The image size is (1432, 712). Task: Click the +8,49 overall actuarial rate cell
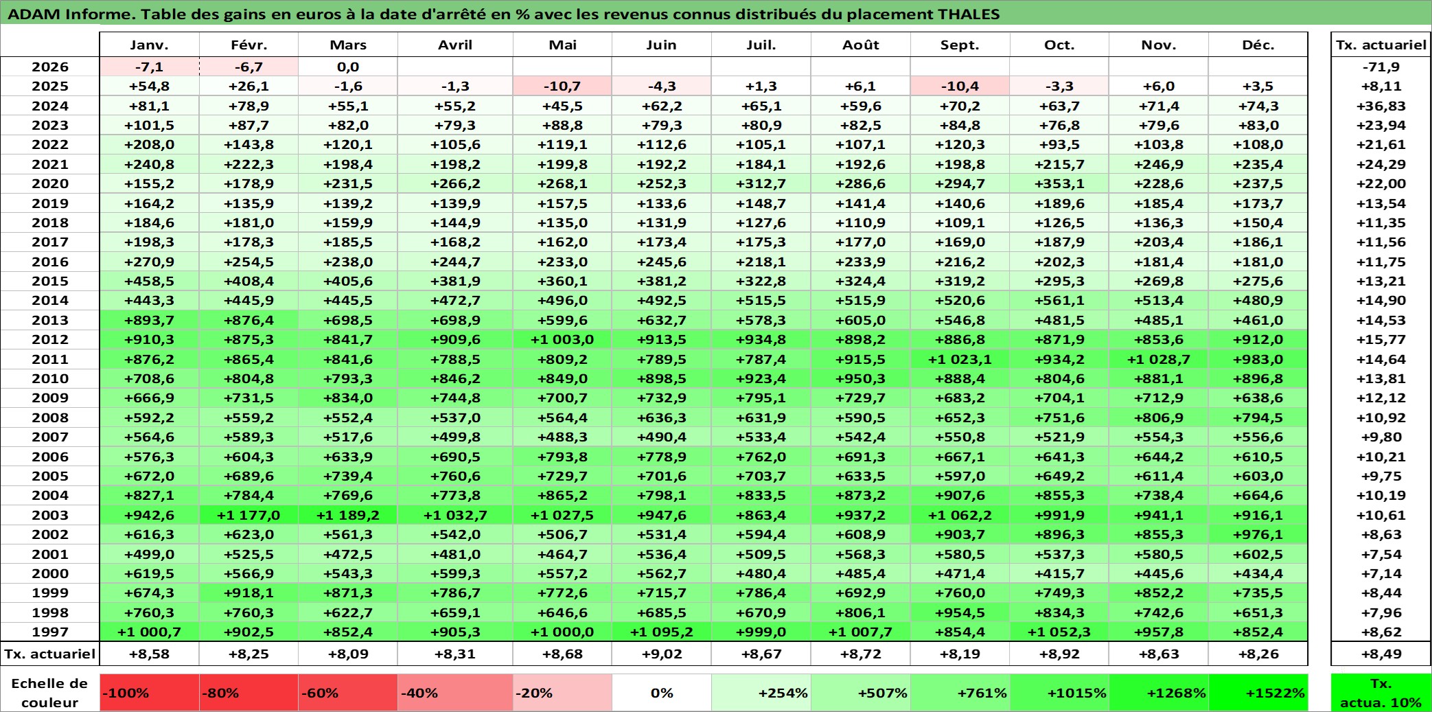(x=1381, y=654)
